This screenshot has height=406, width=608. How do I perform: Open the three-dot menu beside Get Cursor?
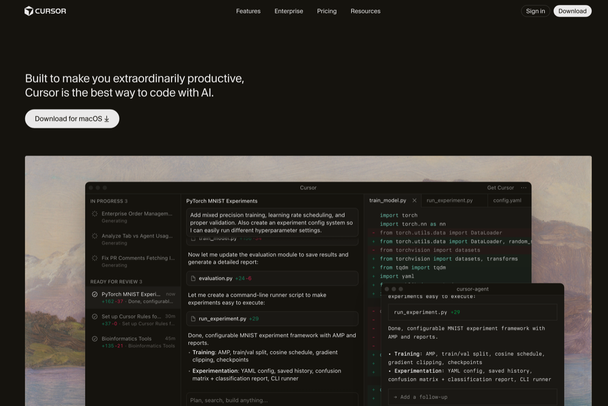pyautogui.click(x=523, y=188)
